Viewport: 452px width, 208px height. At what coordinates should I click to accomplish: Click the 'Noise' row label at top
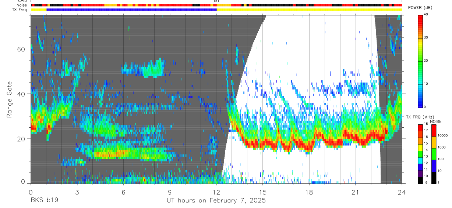(21, 6)
